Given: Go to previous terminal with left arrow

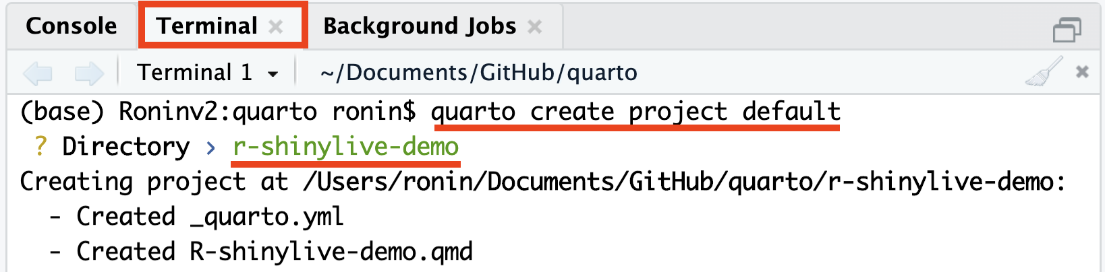Looking at the screenshot, I should pyautogui.click(x=37, y=73).
